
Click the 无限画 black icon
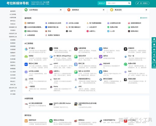click(51, 49)
